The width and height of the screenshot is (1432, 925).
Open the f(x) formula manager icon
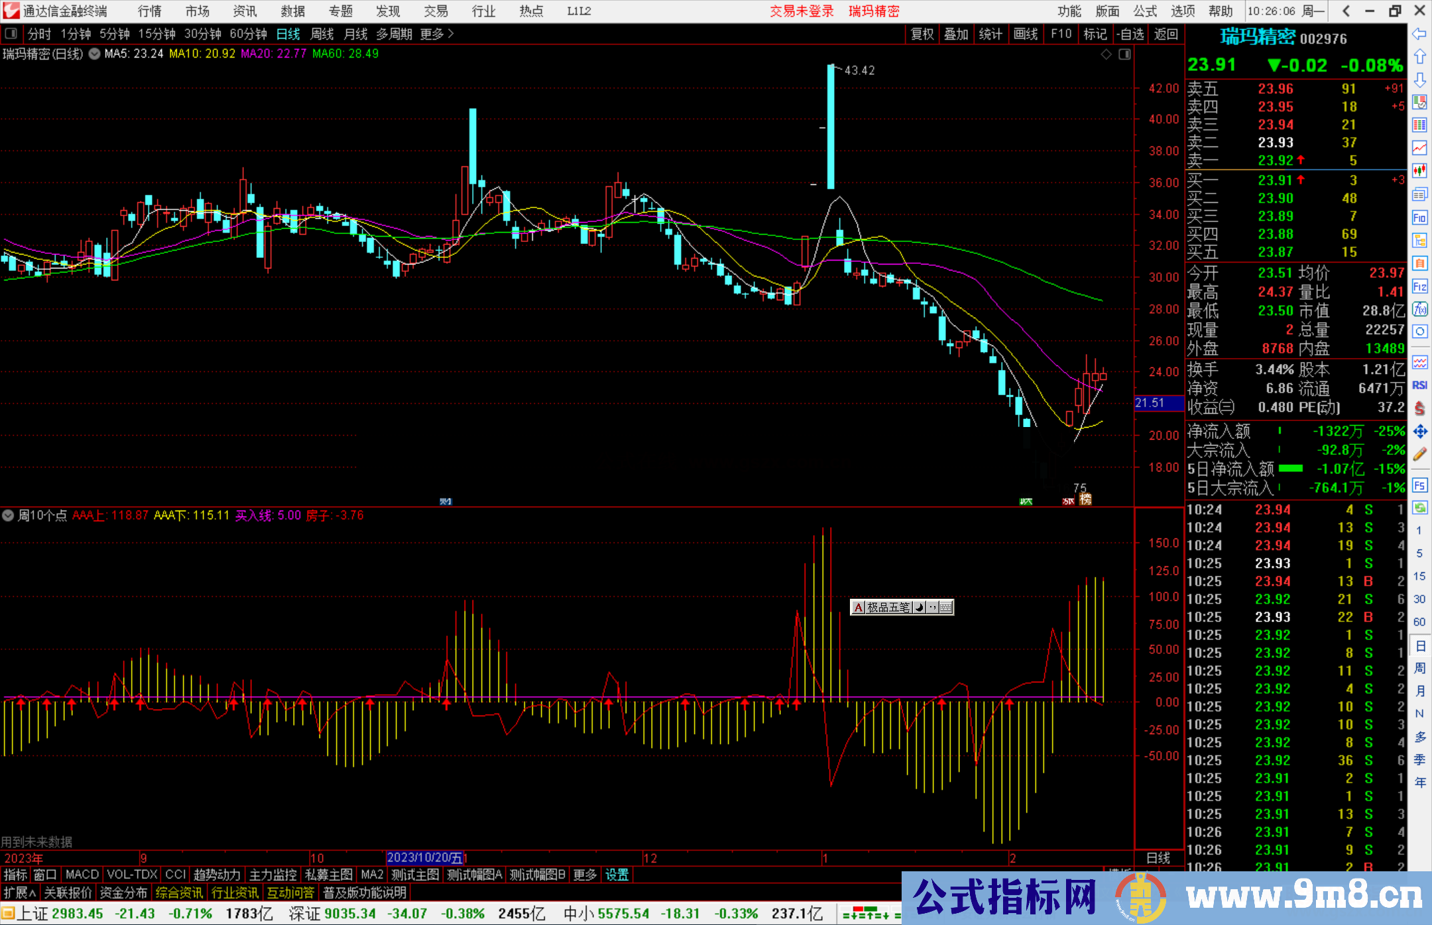tap(1419, 309)
